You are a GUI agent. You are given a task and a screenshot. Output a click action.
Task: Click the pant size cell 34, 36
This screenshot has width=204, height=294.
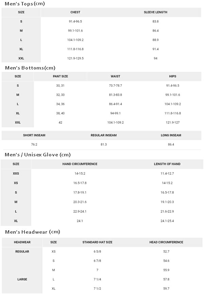pyautogui.click(x=60, y=104)
